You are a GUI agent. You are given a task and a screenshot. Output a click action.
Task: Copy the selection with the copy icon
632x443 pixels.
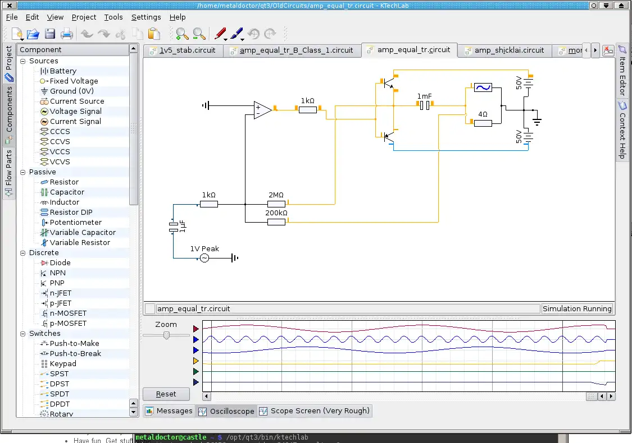tap(138, 34)
